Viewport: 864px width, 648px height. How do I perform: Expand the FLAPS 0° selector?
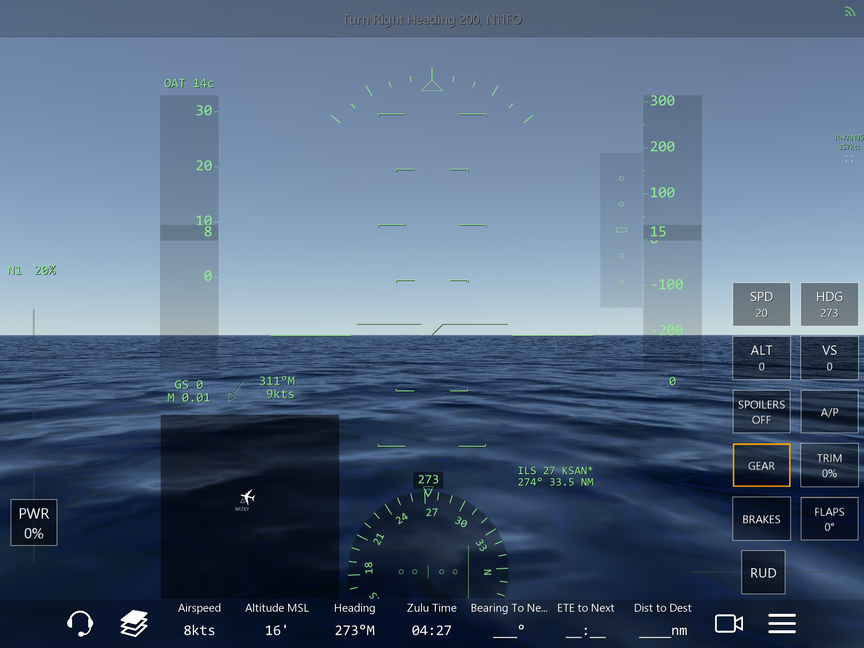pos(829,519)
